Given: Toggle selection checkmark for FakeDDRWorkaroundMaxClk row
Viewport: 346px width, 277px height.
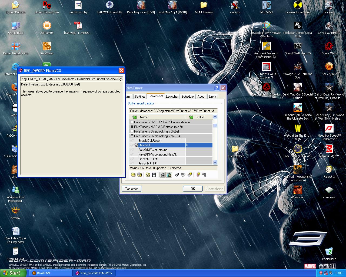Looking at the screenshot, I should (x=132, y=154).
